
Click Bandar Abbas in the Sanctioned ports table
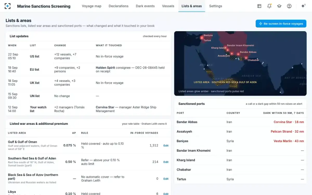(187, 122)
